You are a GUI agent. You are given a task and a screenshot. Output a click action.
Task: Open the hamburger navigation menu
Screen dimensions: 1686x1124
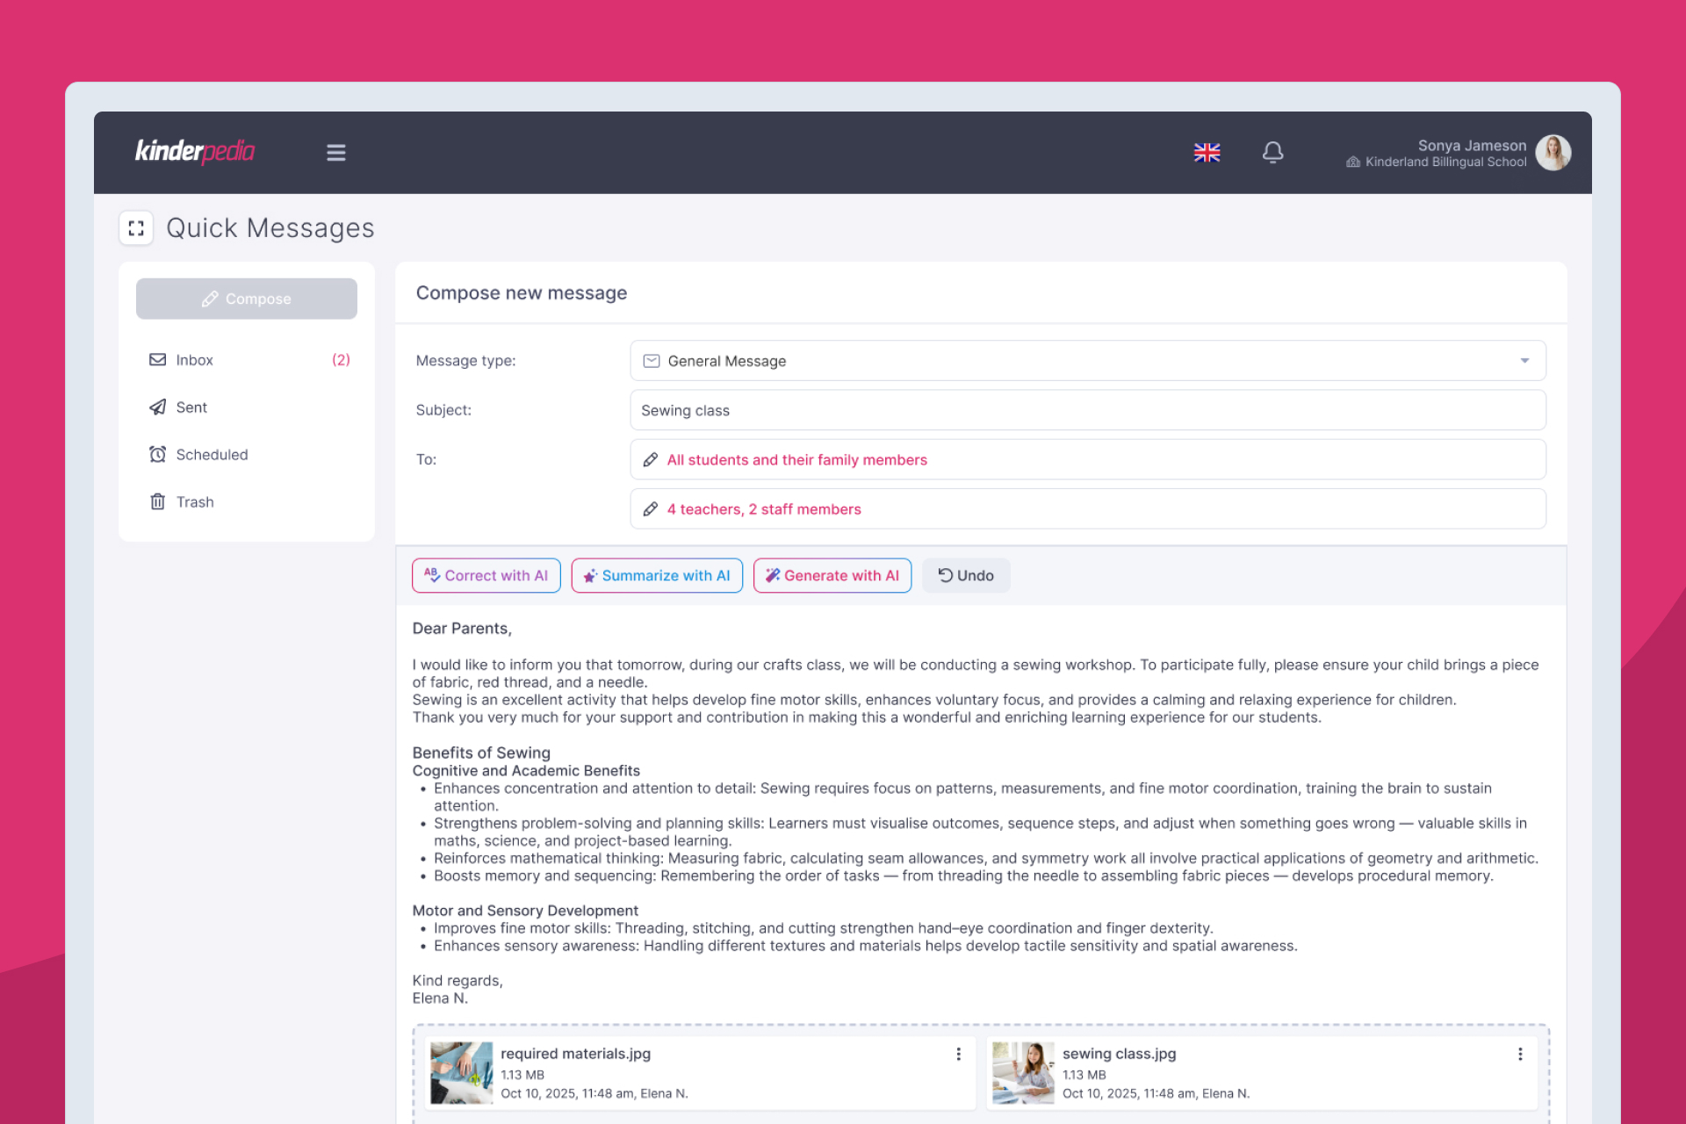(335, 153)
